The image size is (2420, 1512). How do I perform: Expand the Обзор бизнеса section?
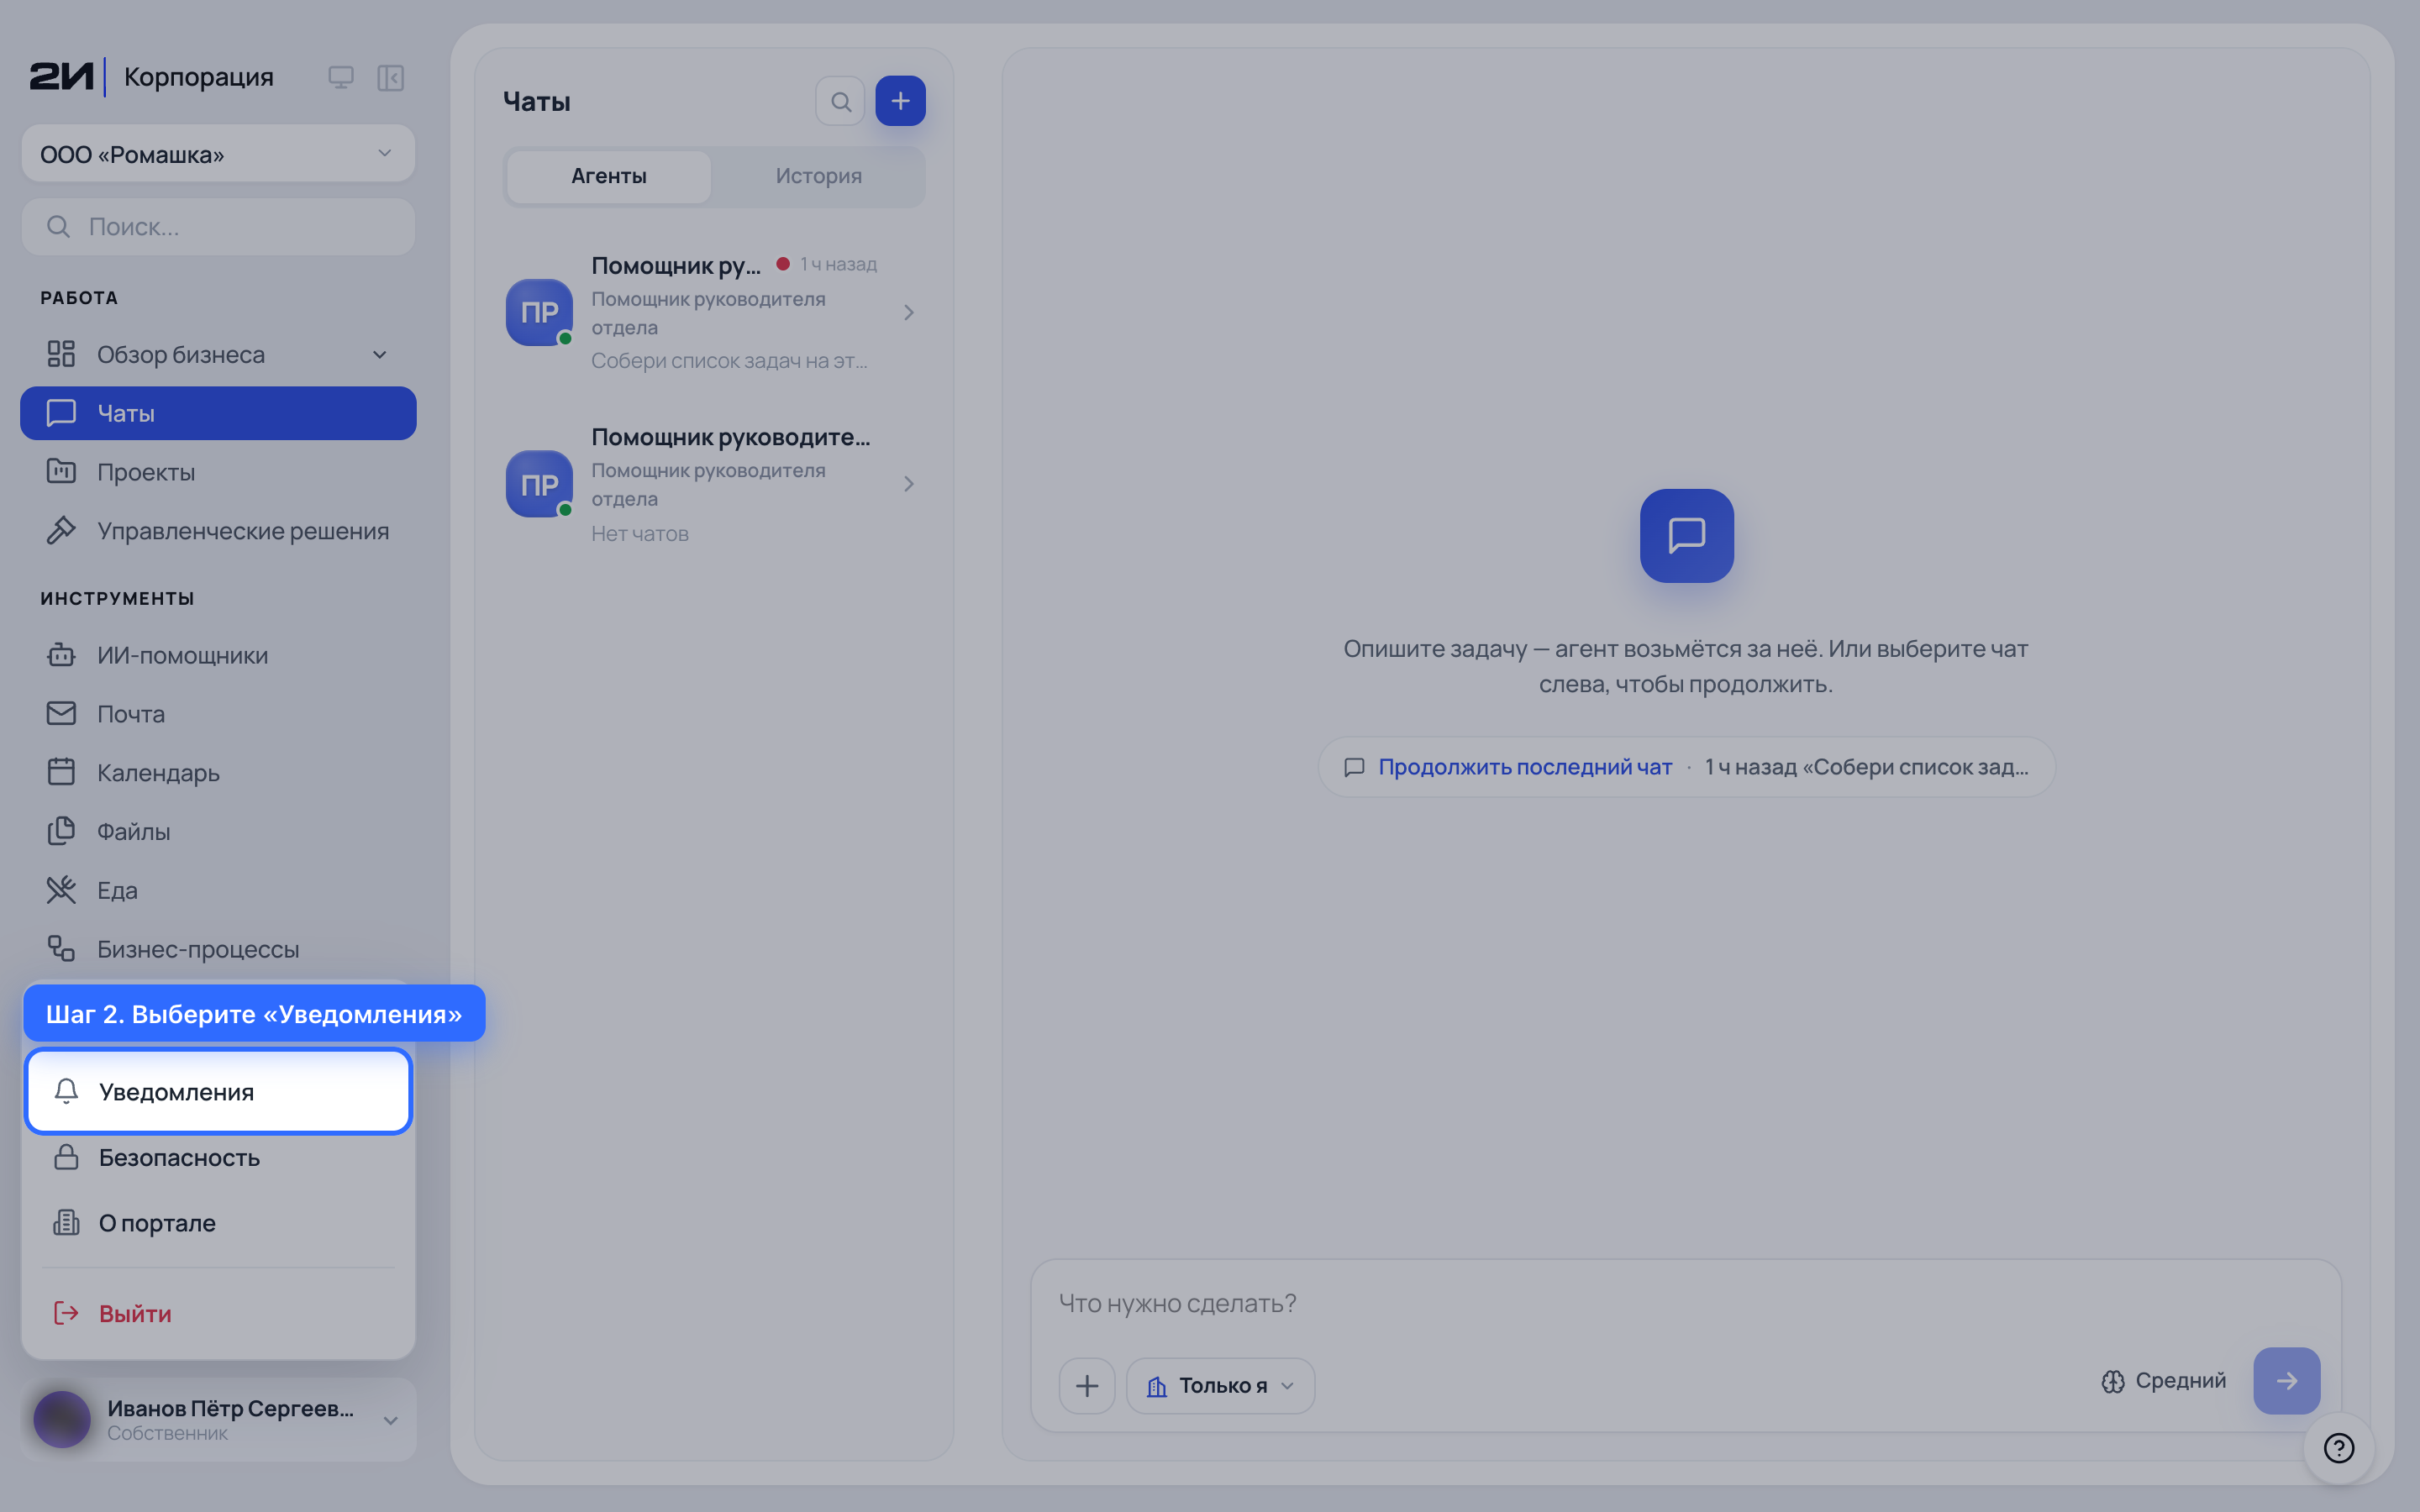click(218, 354)
